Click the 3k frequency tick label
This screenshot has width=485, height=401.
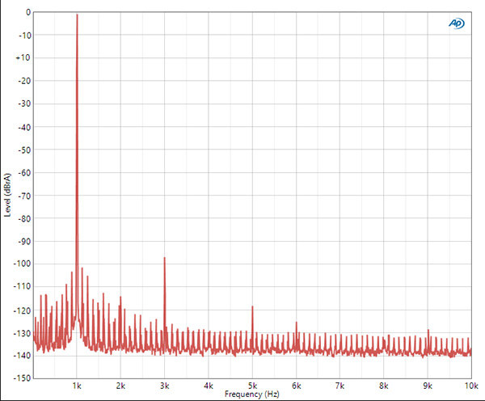pyautogui.click(x=165, y=386)
